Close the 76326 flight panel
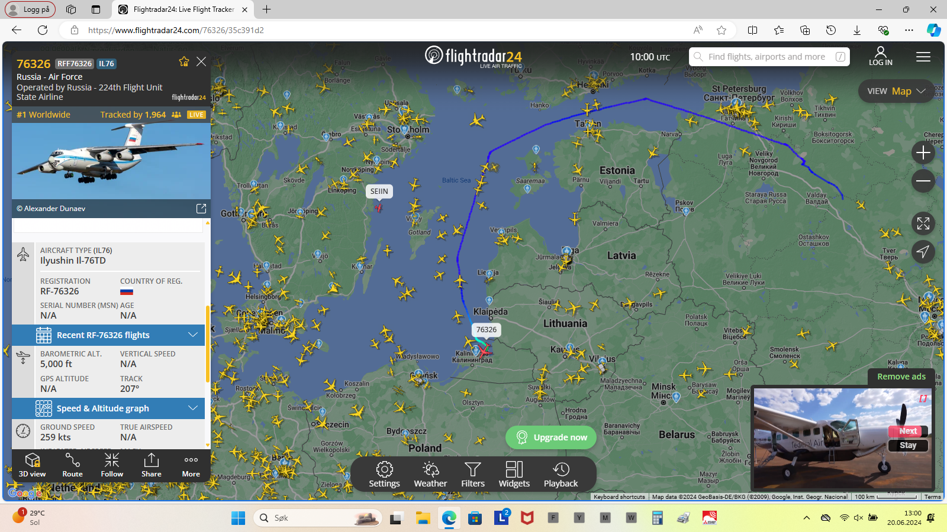Viewport: 947px width, 532px height. coord(201,61)
